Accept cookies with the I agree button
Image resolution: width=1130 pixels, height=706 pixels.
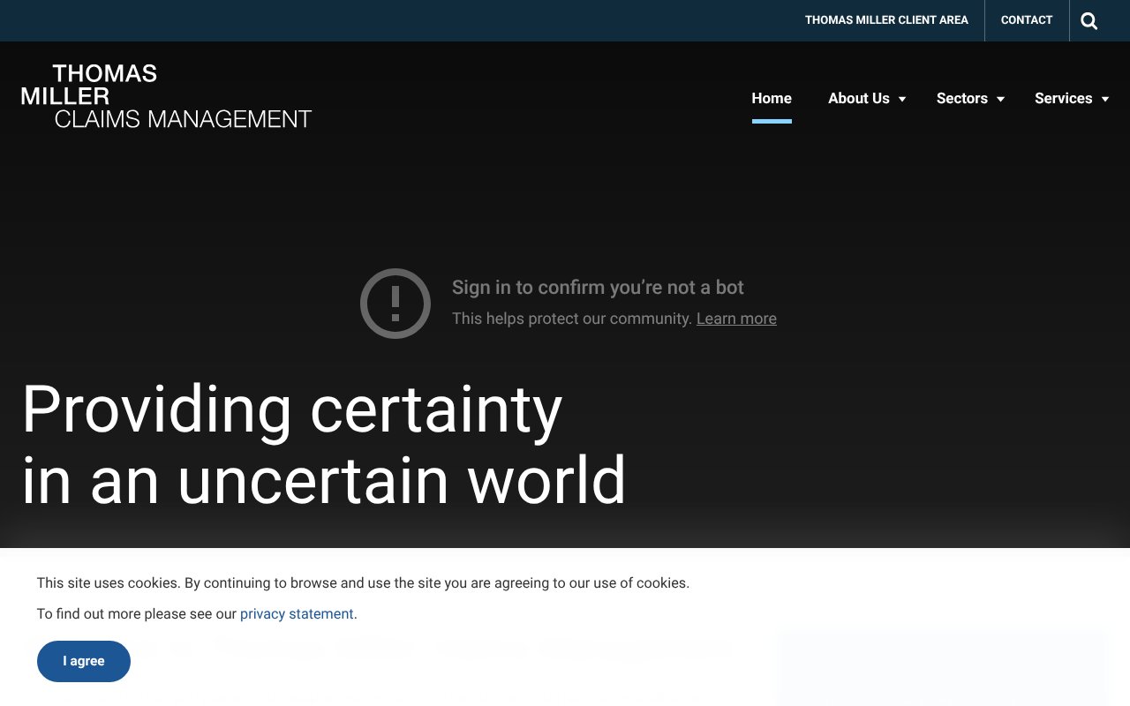coord(83,660)
